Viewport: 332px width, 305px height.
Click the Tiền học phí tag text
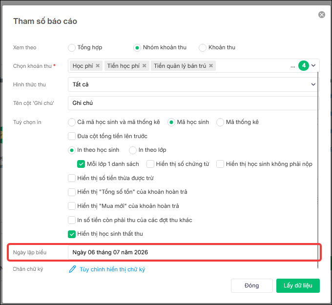(x=124, y=66)
